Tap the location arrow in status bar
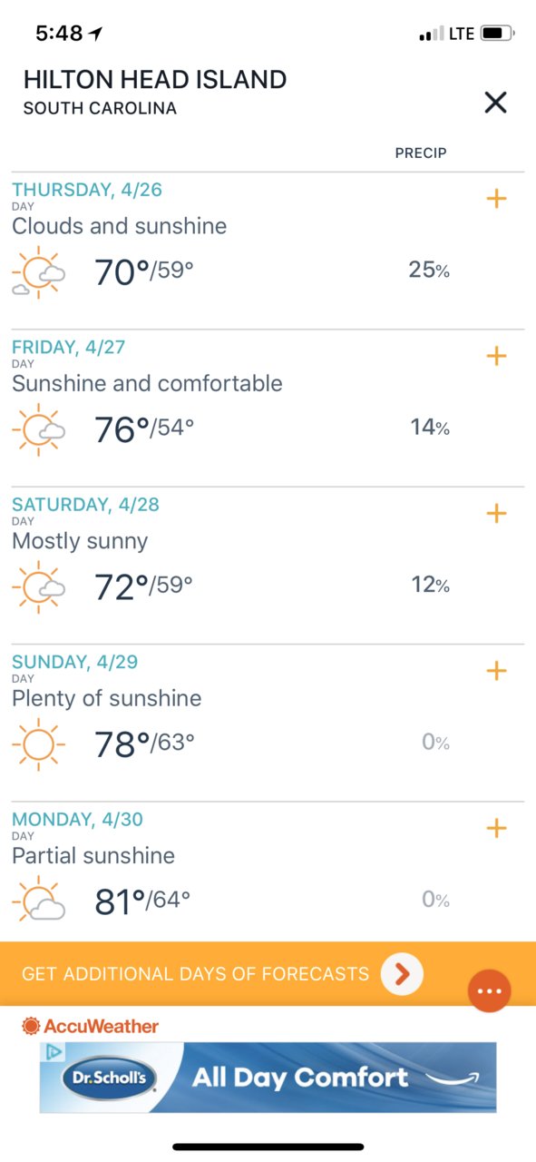Image resolution: width=536 pixels, height=1162 pixels. coord(96,34)
